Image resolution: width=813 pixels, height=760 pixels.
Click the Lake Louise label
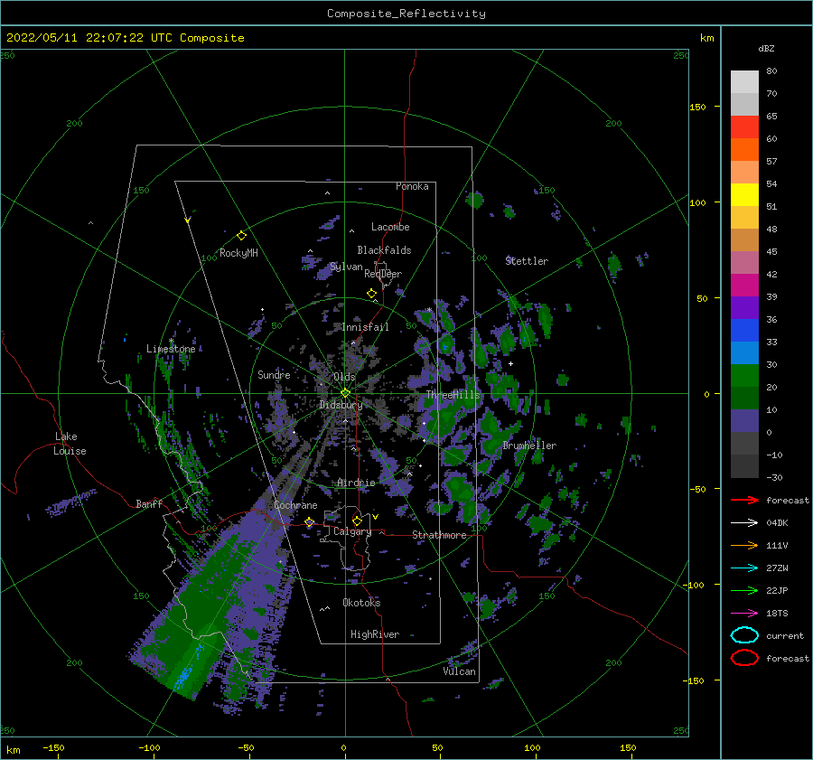click(x=70, y=444)
